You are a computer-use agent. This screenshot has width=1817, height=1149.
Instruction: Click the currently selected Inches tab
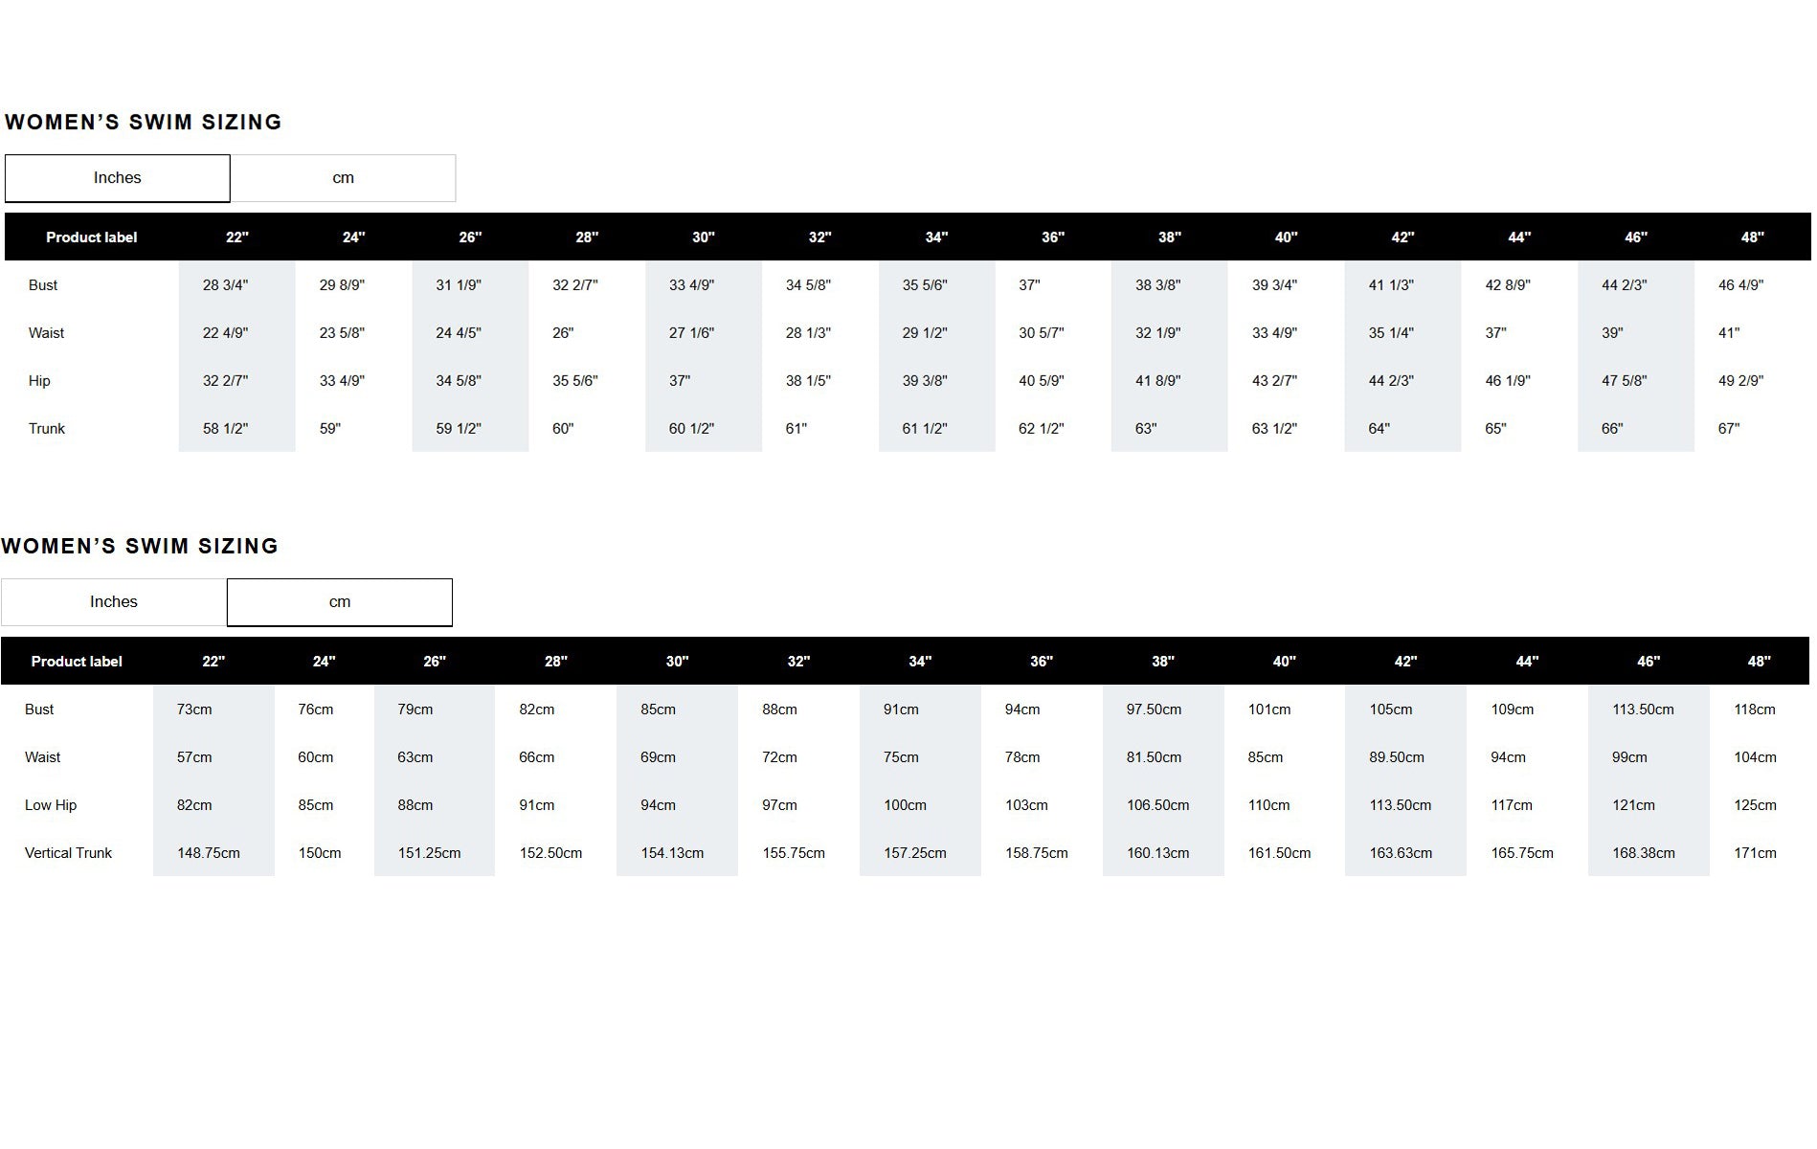pyautogui.click(x=117, y=178)
